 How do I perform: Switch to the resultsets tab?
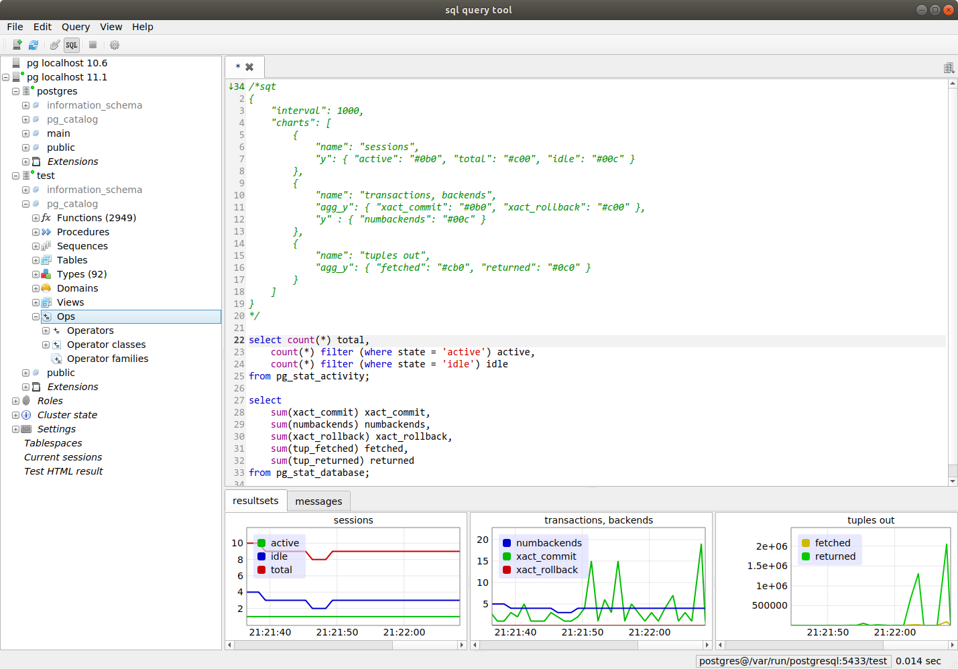click(x=255, y=501)
